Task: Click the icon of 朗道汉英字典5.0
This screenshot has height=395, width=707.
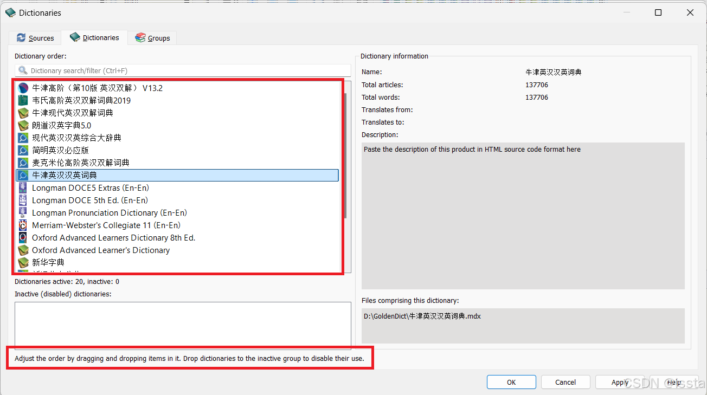Action: pyautogui.click(x=23, y=125)
